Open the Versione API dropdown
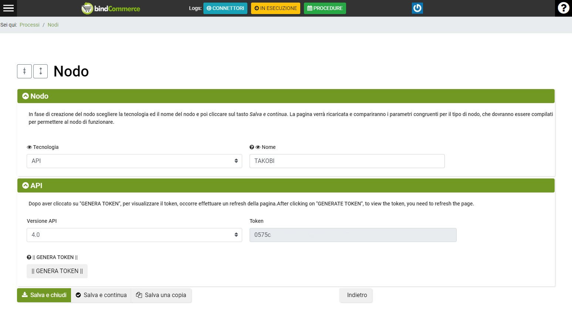This screenshot has height=310, width=572. (x=134, y=235)
